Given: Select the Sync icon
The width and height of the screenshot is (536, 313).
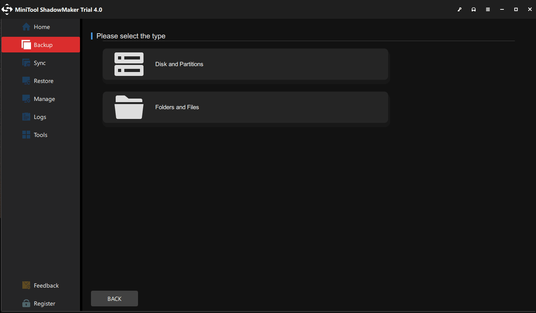Looking at the screenshot, I should coord(26,63).
